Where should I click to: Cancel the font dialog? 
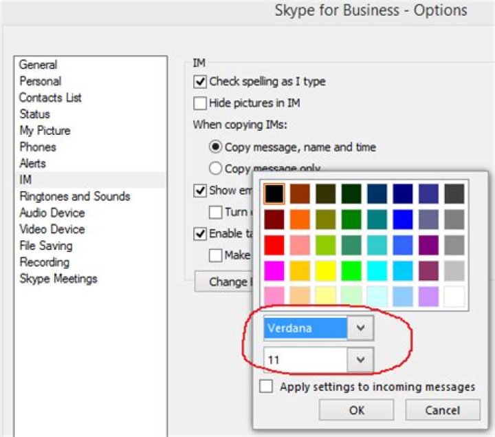[443, 410]
